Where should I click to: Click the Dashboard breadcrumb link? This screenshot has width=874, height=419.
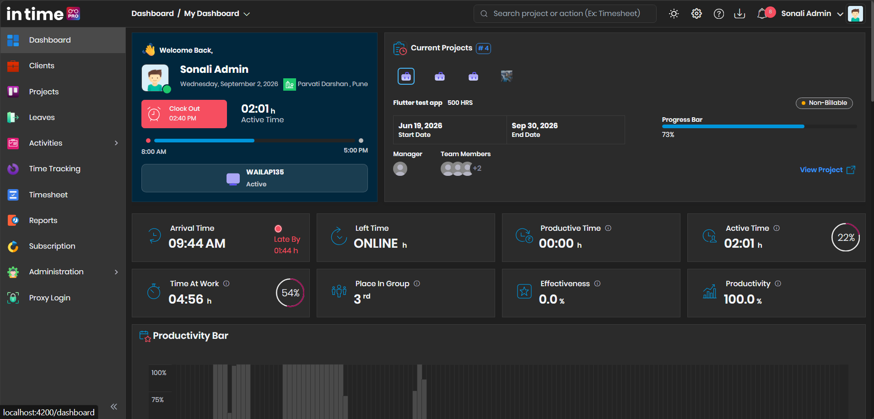pyautogui.click(x=152, y=14)
